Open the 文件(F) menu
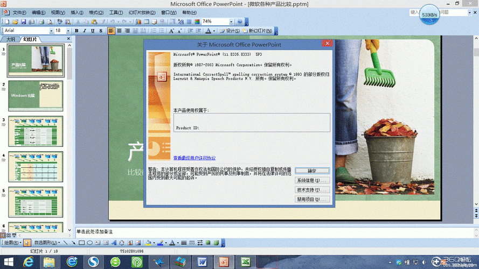The width and height of the screenshot is (479, 269). click(x=19, y=12)
